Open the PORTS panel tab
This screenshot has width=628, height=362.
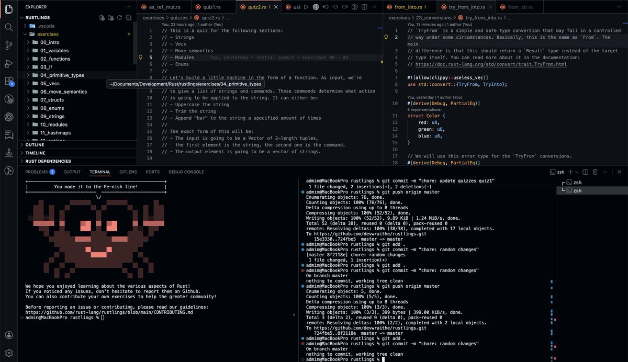pyautogui.click(x=153, y=172)
